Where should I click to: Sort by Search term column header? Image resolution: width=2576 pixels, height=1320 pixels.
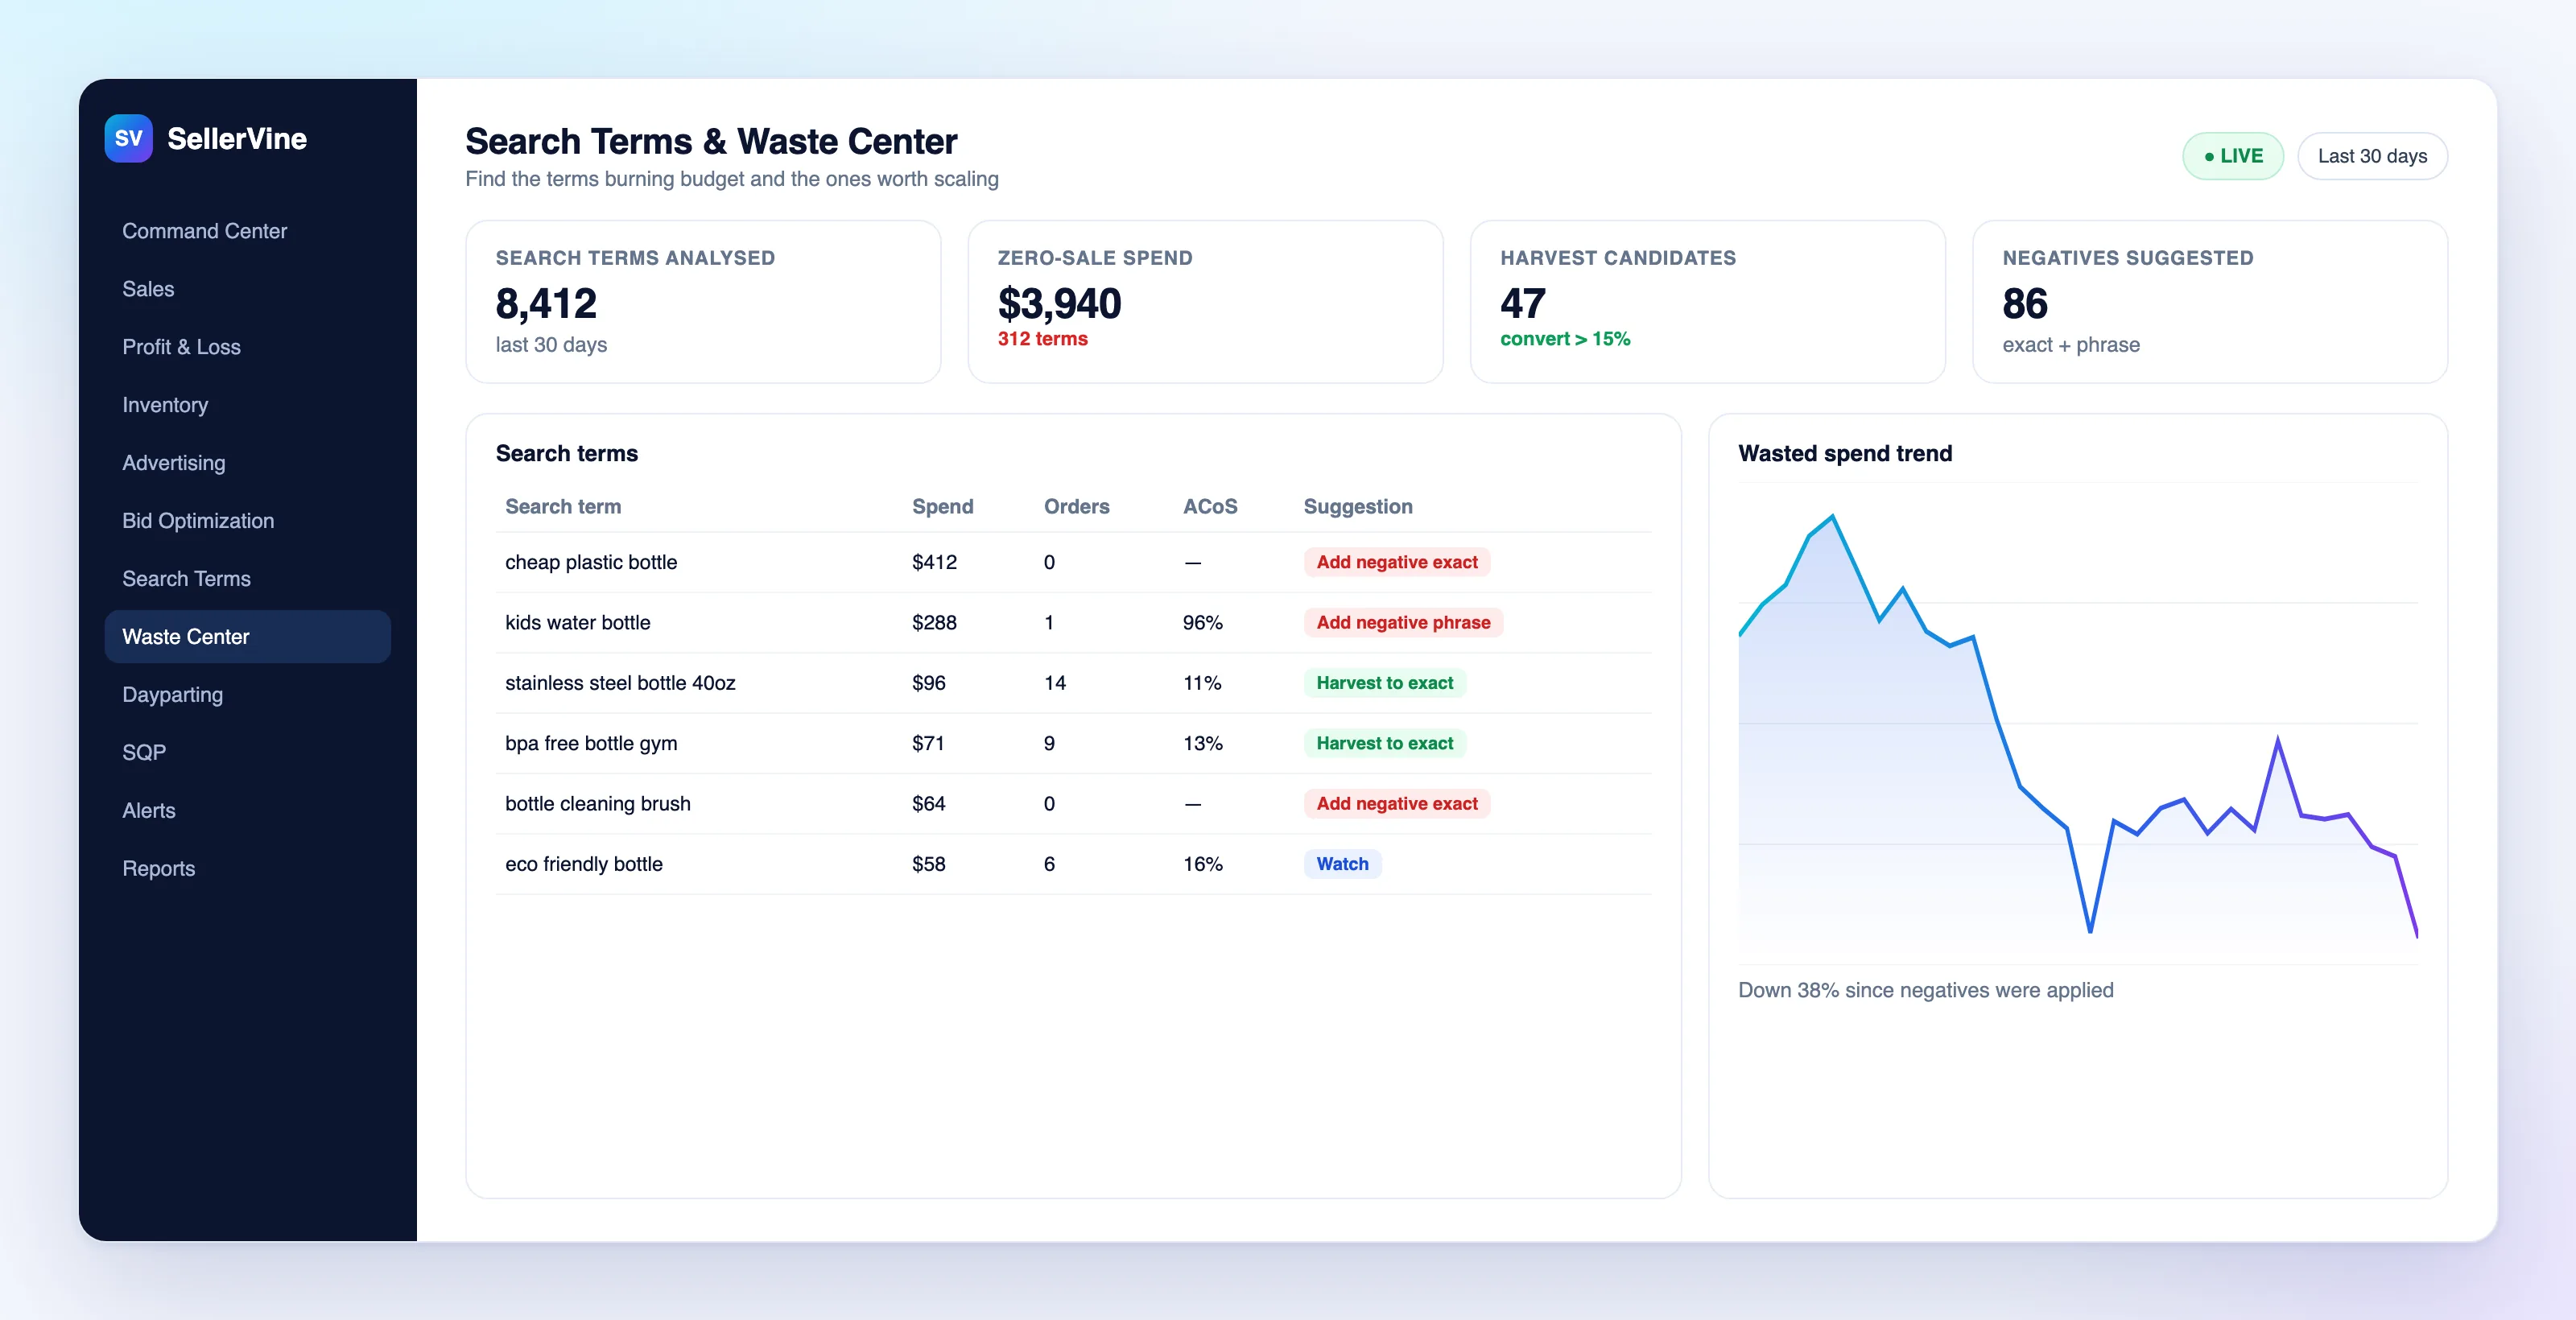[563, 507]
